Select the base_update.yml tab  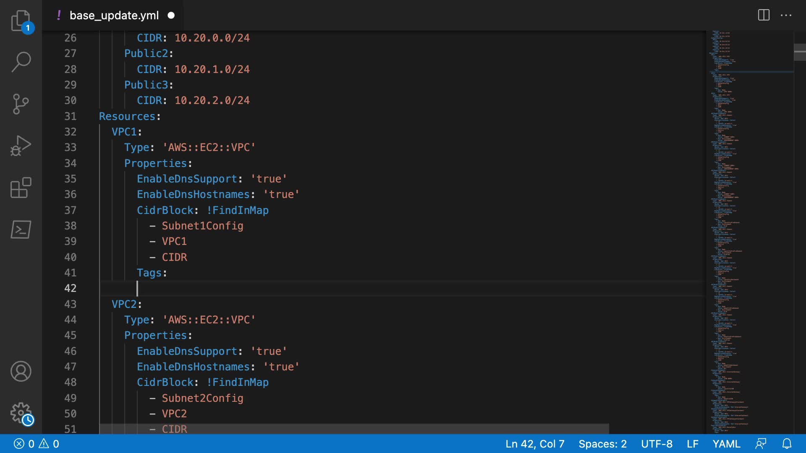coord(114,16)
